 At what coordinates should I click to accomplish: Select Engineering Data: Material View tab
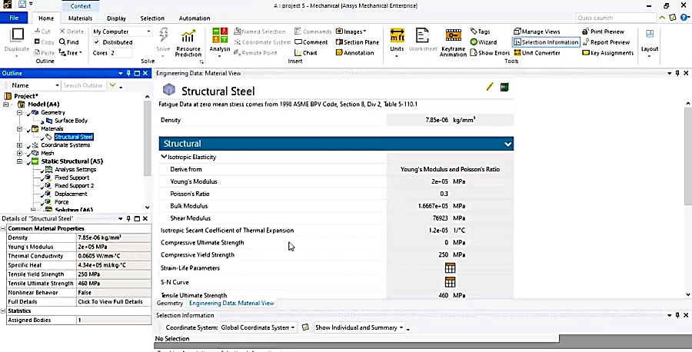click(x=231, y=304)
